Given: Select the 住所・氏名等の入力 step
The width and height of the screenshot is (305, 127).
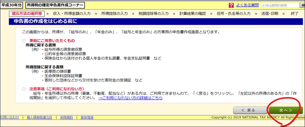Looking at the screenshot, I should [233, 14].
